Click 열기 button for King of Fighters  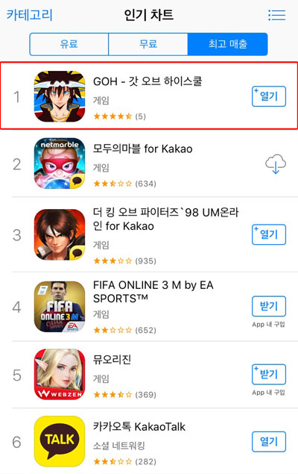click(269, 234)
